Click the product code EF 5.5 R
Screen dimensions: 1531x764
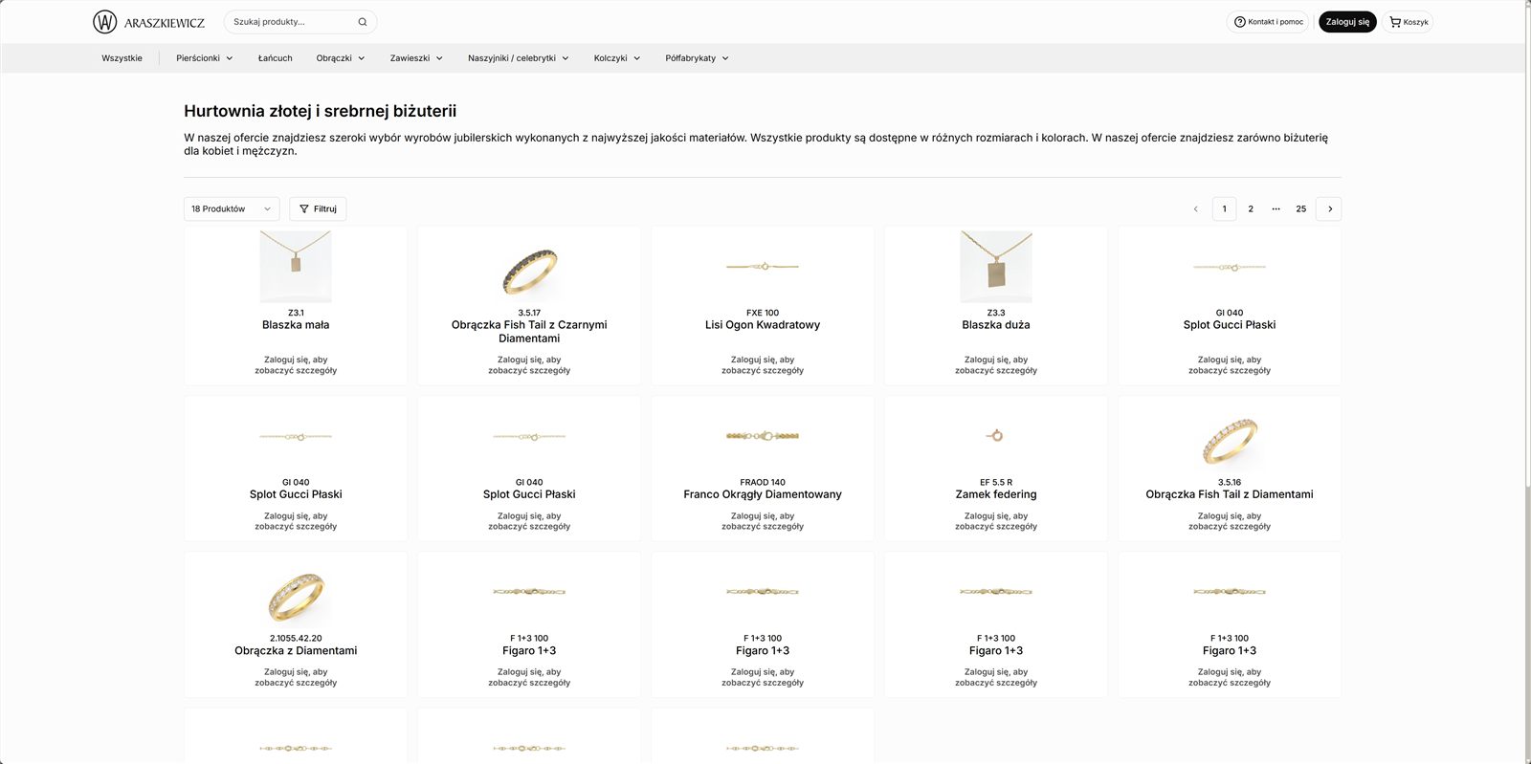point(996,483)
